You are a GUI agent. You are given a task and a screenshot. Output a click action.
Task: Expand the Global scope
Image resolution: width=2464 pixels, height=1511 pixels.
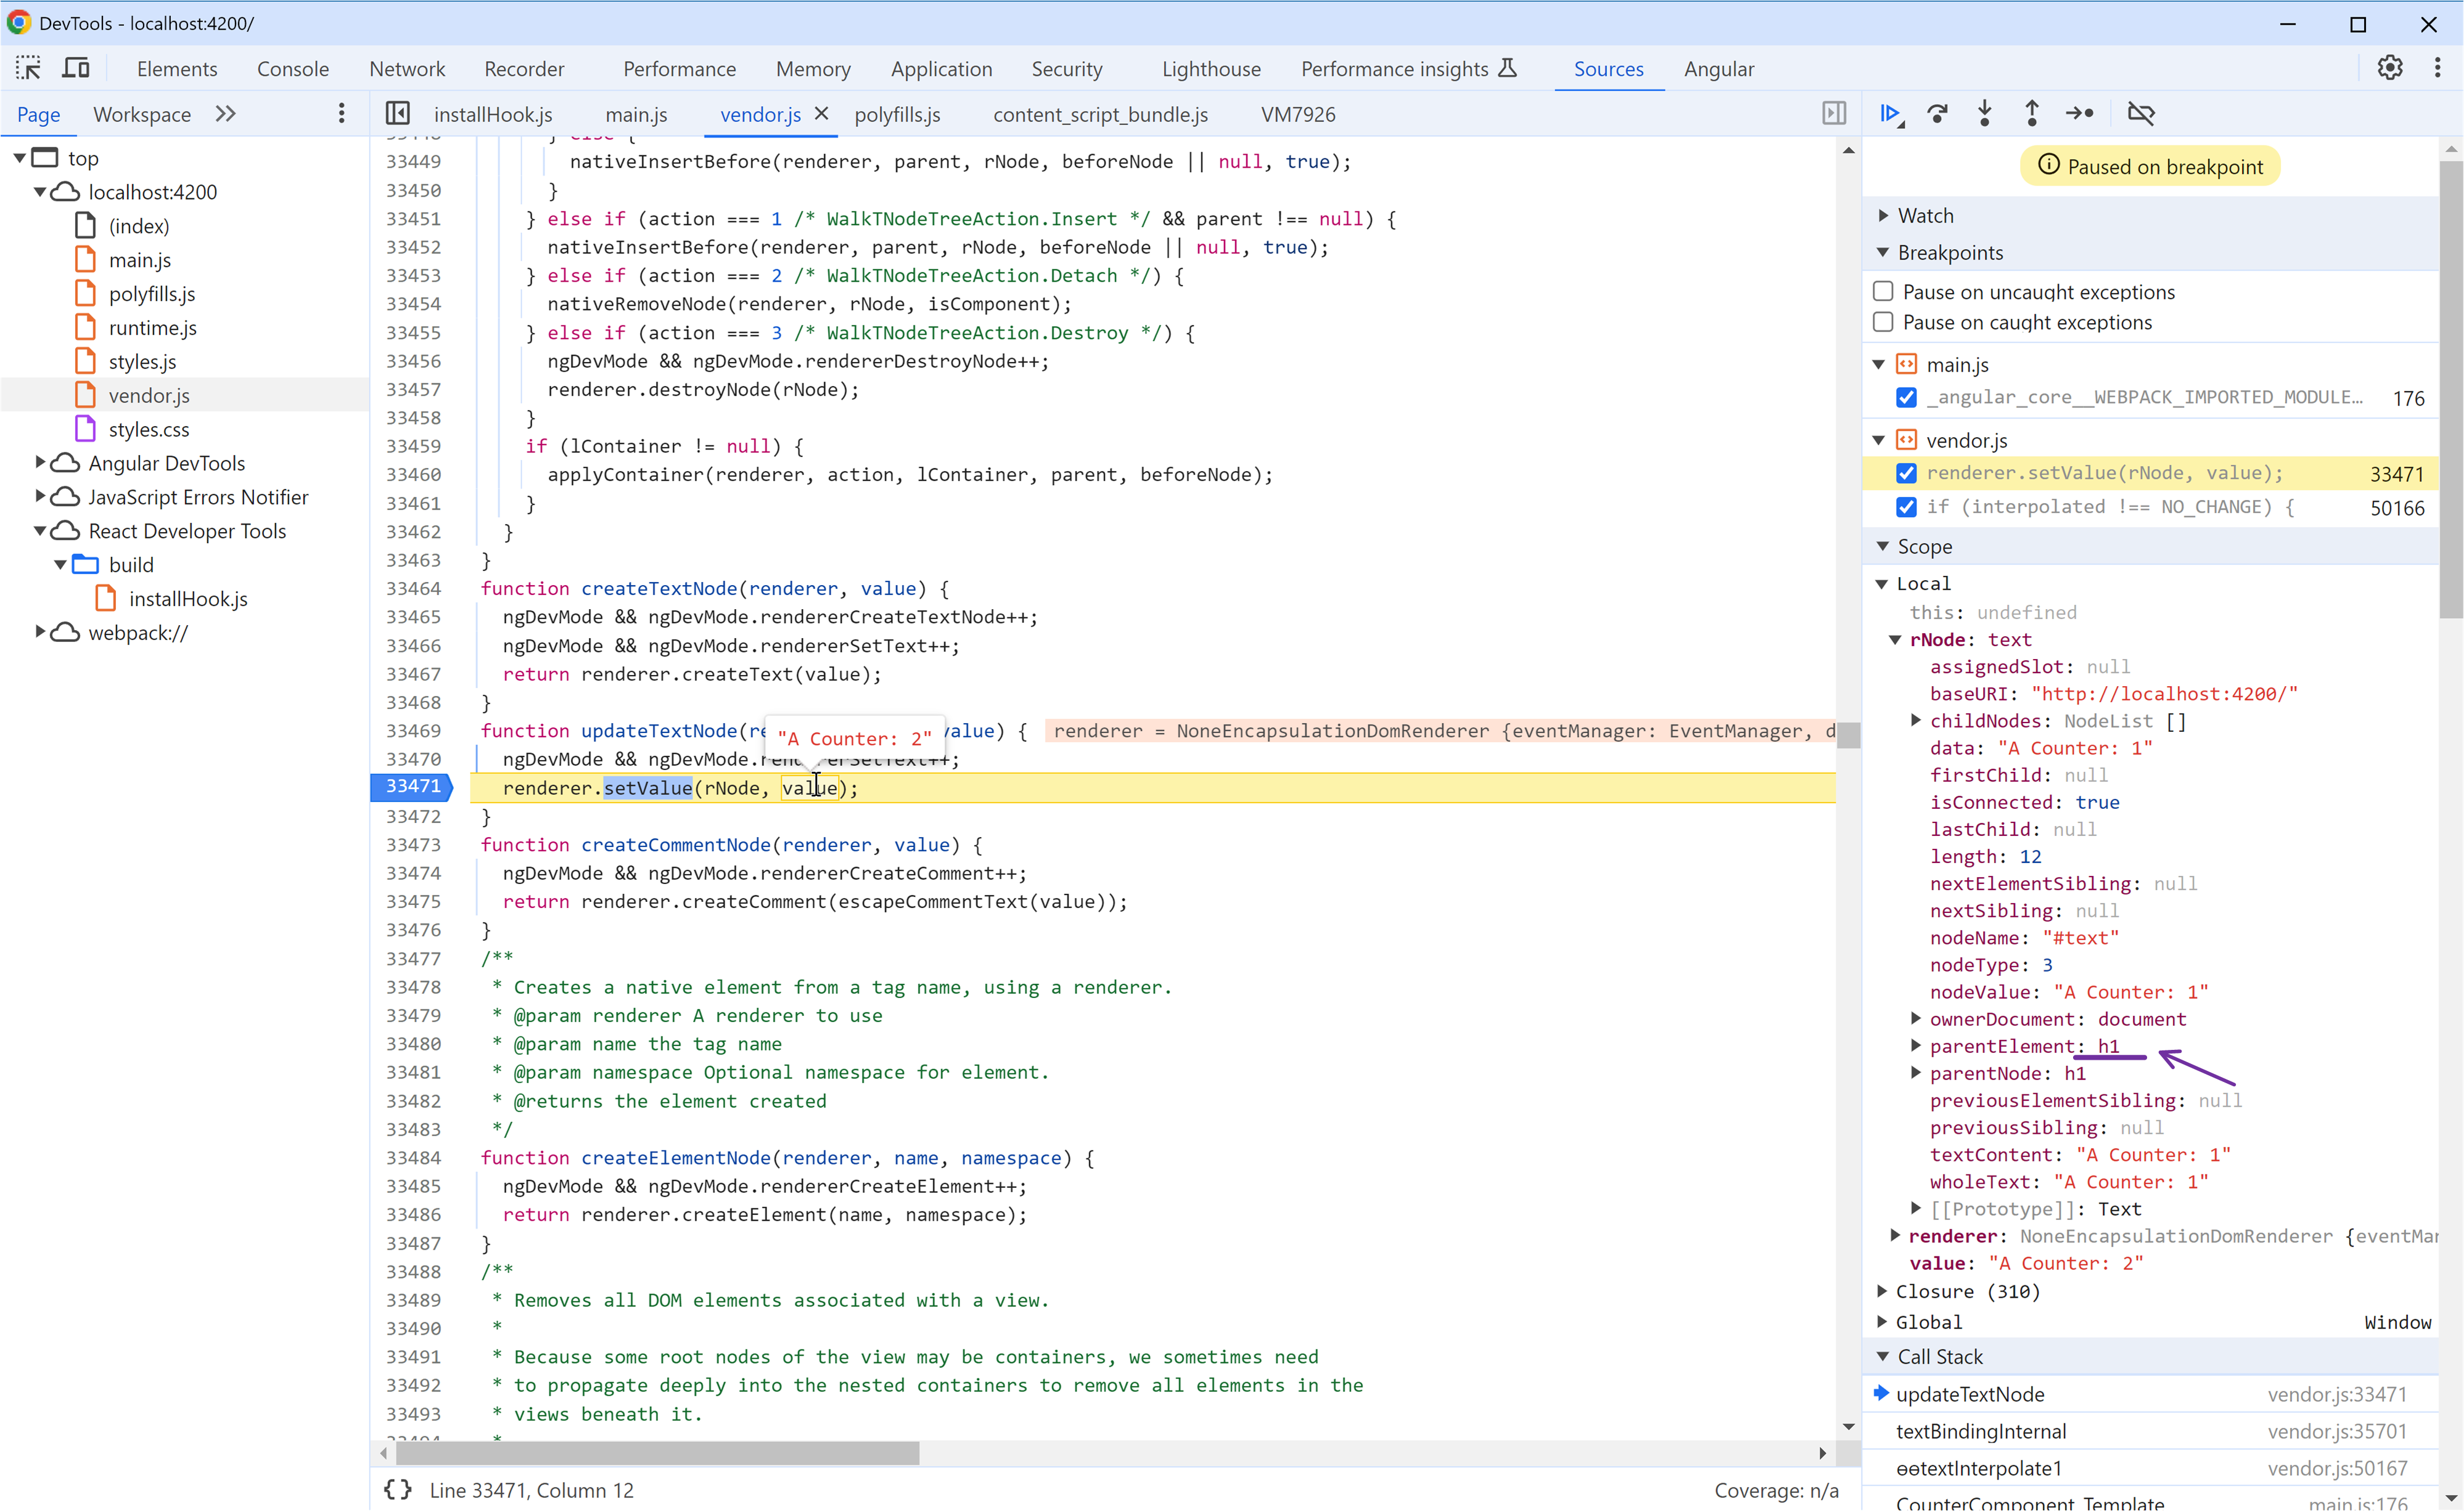(x=1883, y=1321)
